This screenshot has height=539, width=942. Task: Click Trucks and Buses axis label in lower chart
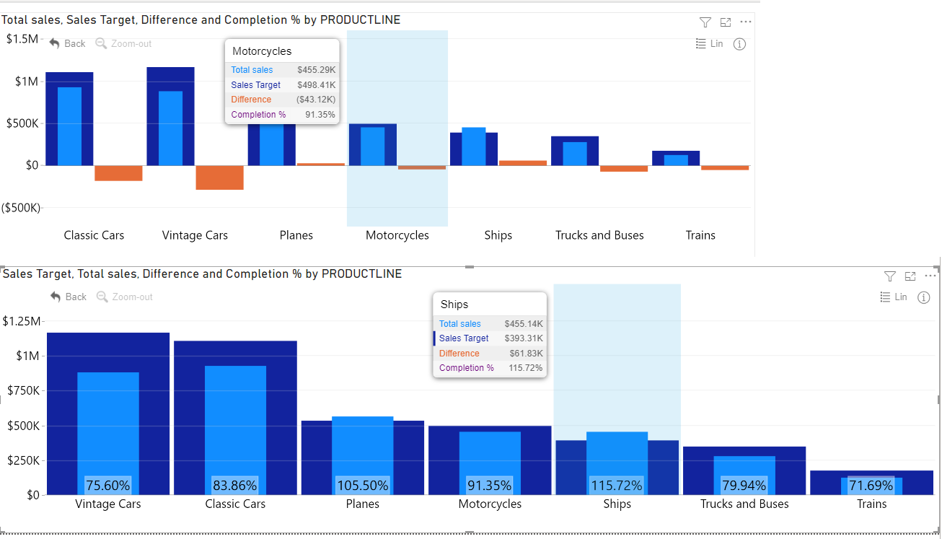744,504
